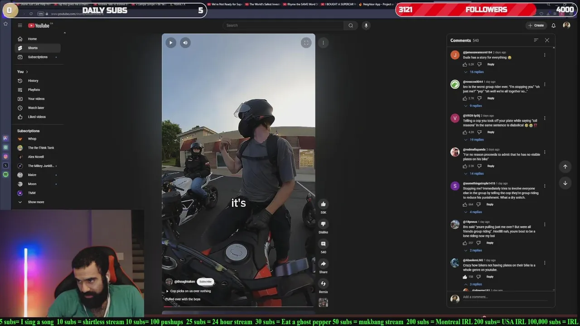Open @thoughttaken channel link
The height and width of the screenshot is (326, 580).
click(x=184, y=282)
